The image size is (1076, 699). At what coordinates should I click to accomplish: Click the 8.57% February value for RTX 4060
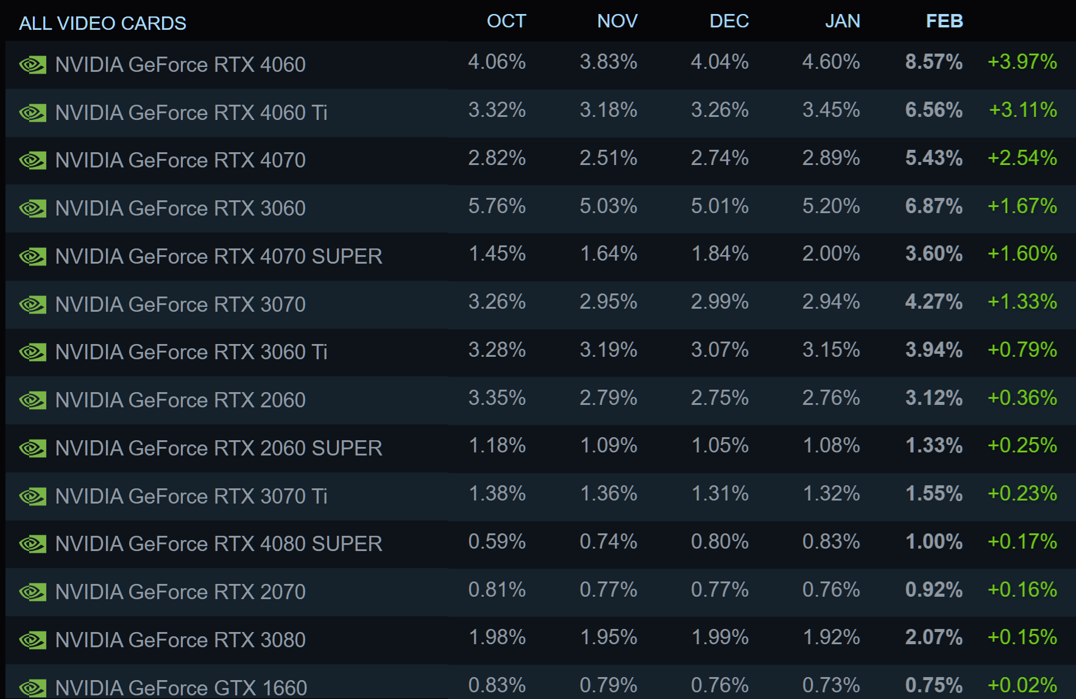[x=933, y=62]
